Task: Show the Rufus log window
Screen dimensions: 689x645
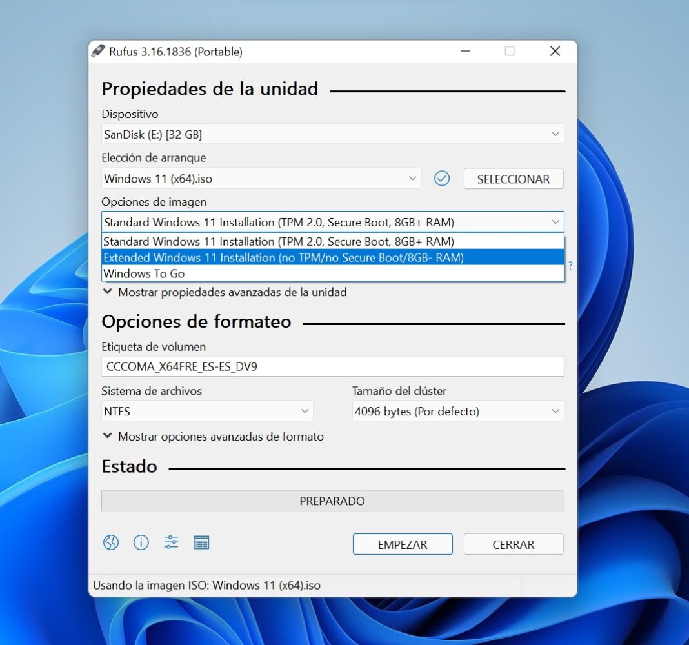Action: [x=201, y=542]
